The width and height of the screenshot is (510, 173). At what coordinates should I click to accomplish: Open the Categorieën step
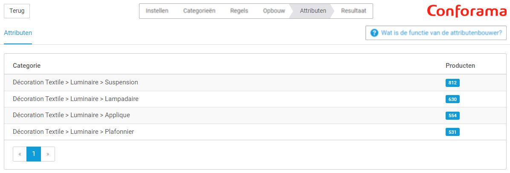[x=199, y=11]
